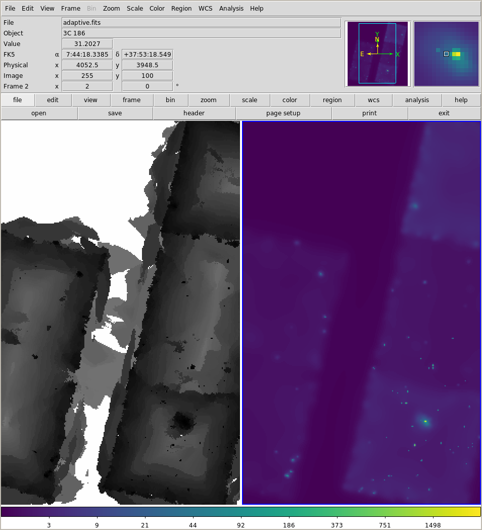
Task: Click the 'open' button in button bar
Action: (39, 113)
